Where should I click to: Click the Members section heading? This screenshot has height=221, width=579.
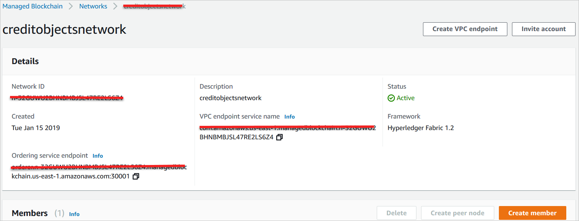click(x=30, y=213)
